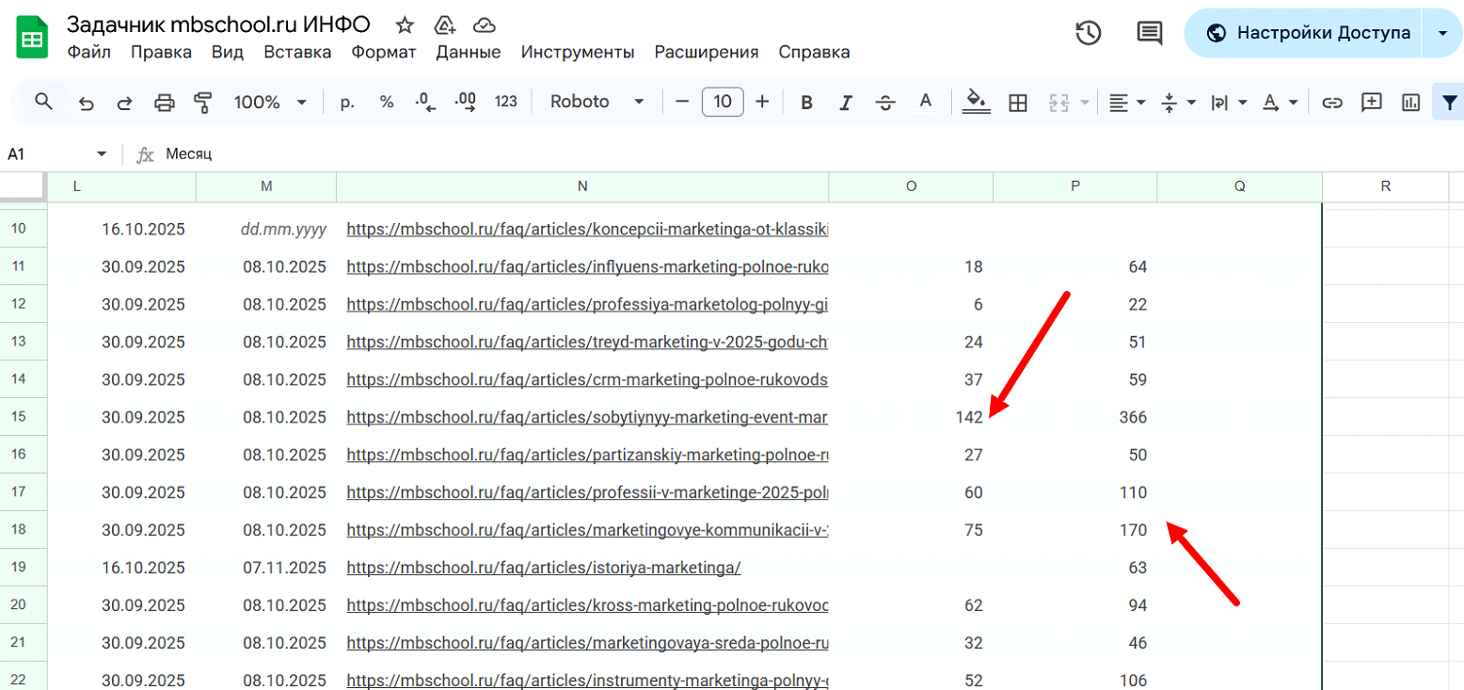Expand the cell name box dropdown

pos(102,154)
